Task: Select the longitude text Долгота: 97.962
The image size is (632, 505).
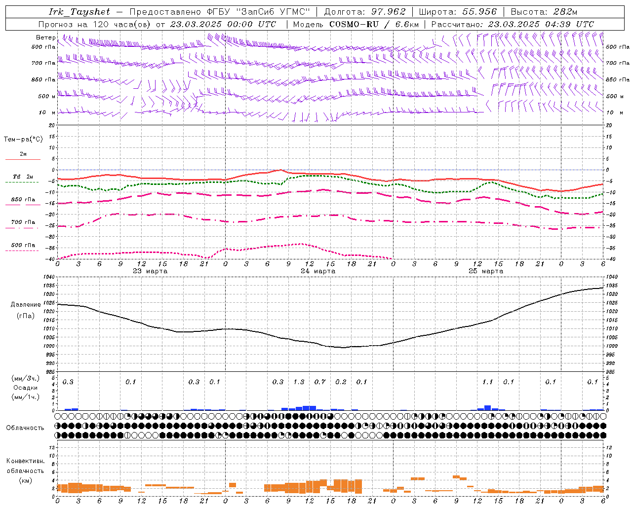Action: (x=364, y=12)
